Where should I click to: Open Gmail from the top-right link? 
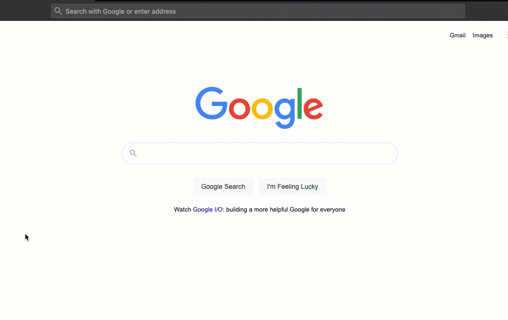(x=457, y=36)
